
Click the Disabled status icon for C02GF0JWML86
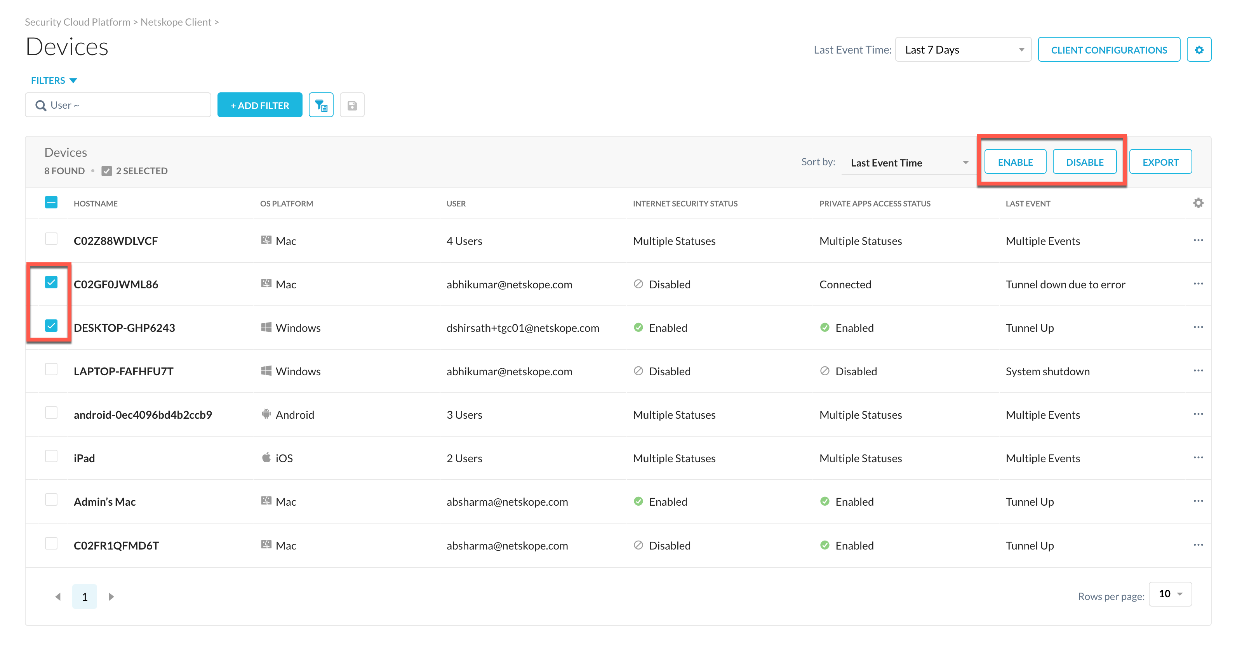(638, 284)
